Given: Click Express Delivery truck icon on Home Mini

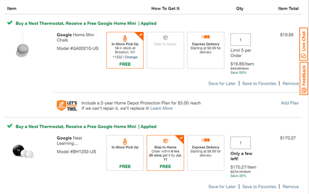Looking at the screenshot, I should pos(206,37).
